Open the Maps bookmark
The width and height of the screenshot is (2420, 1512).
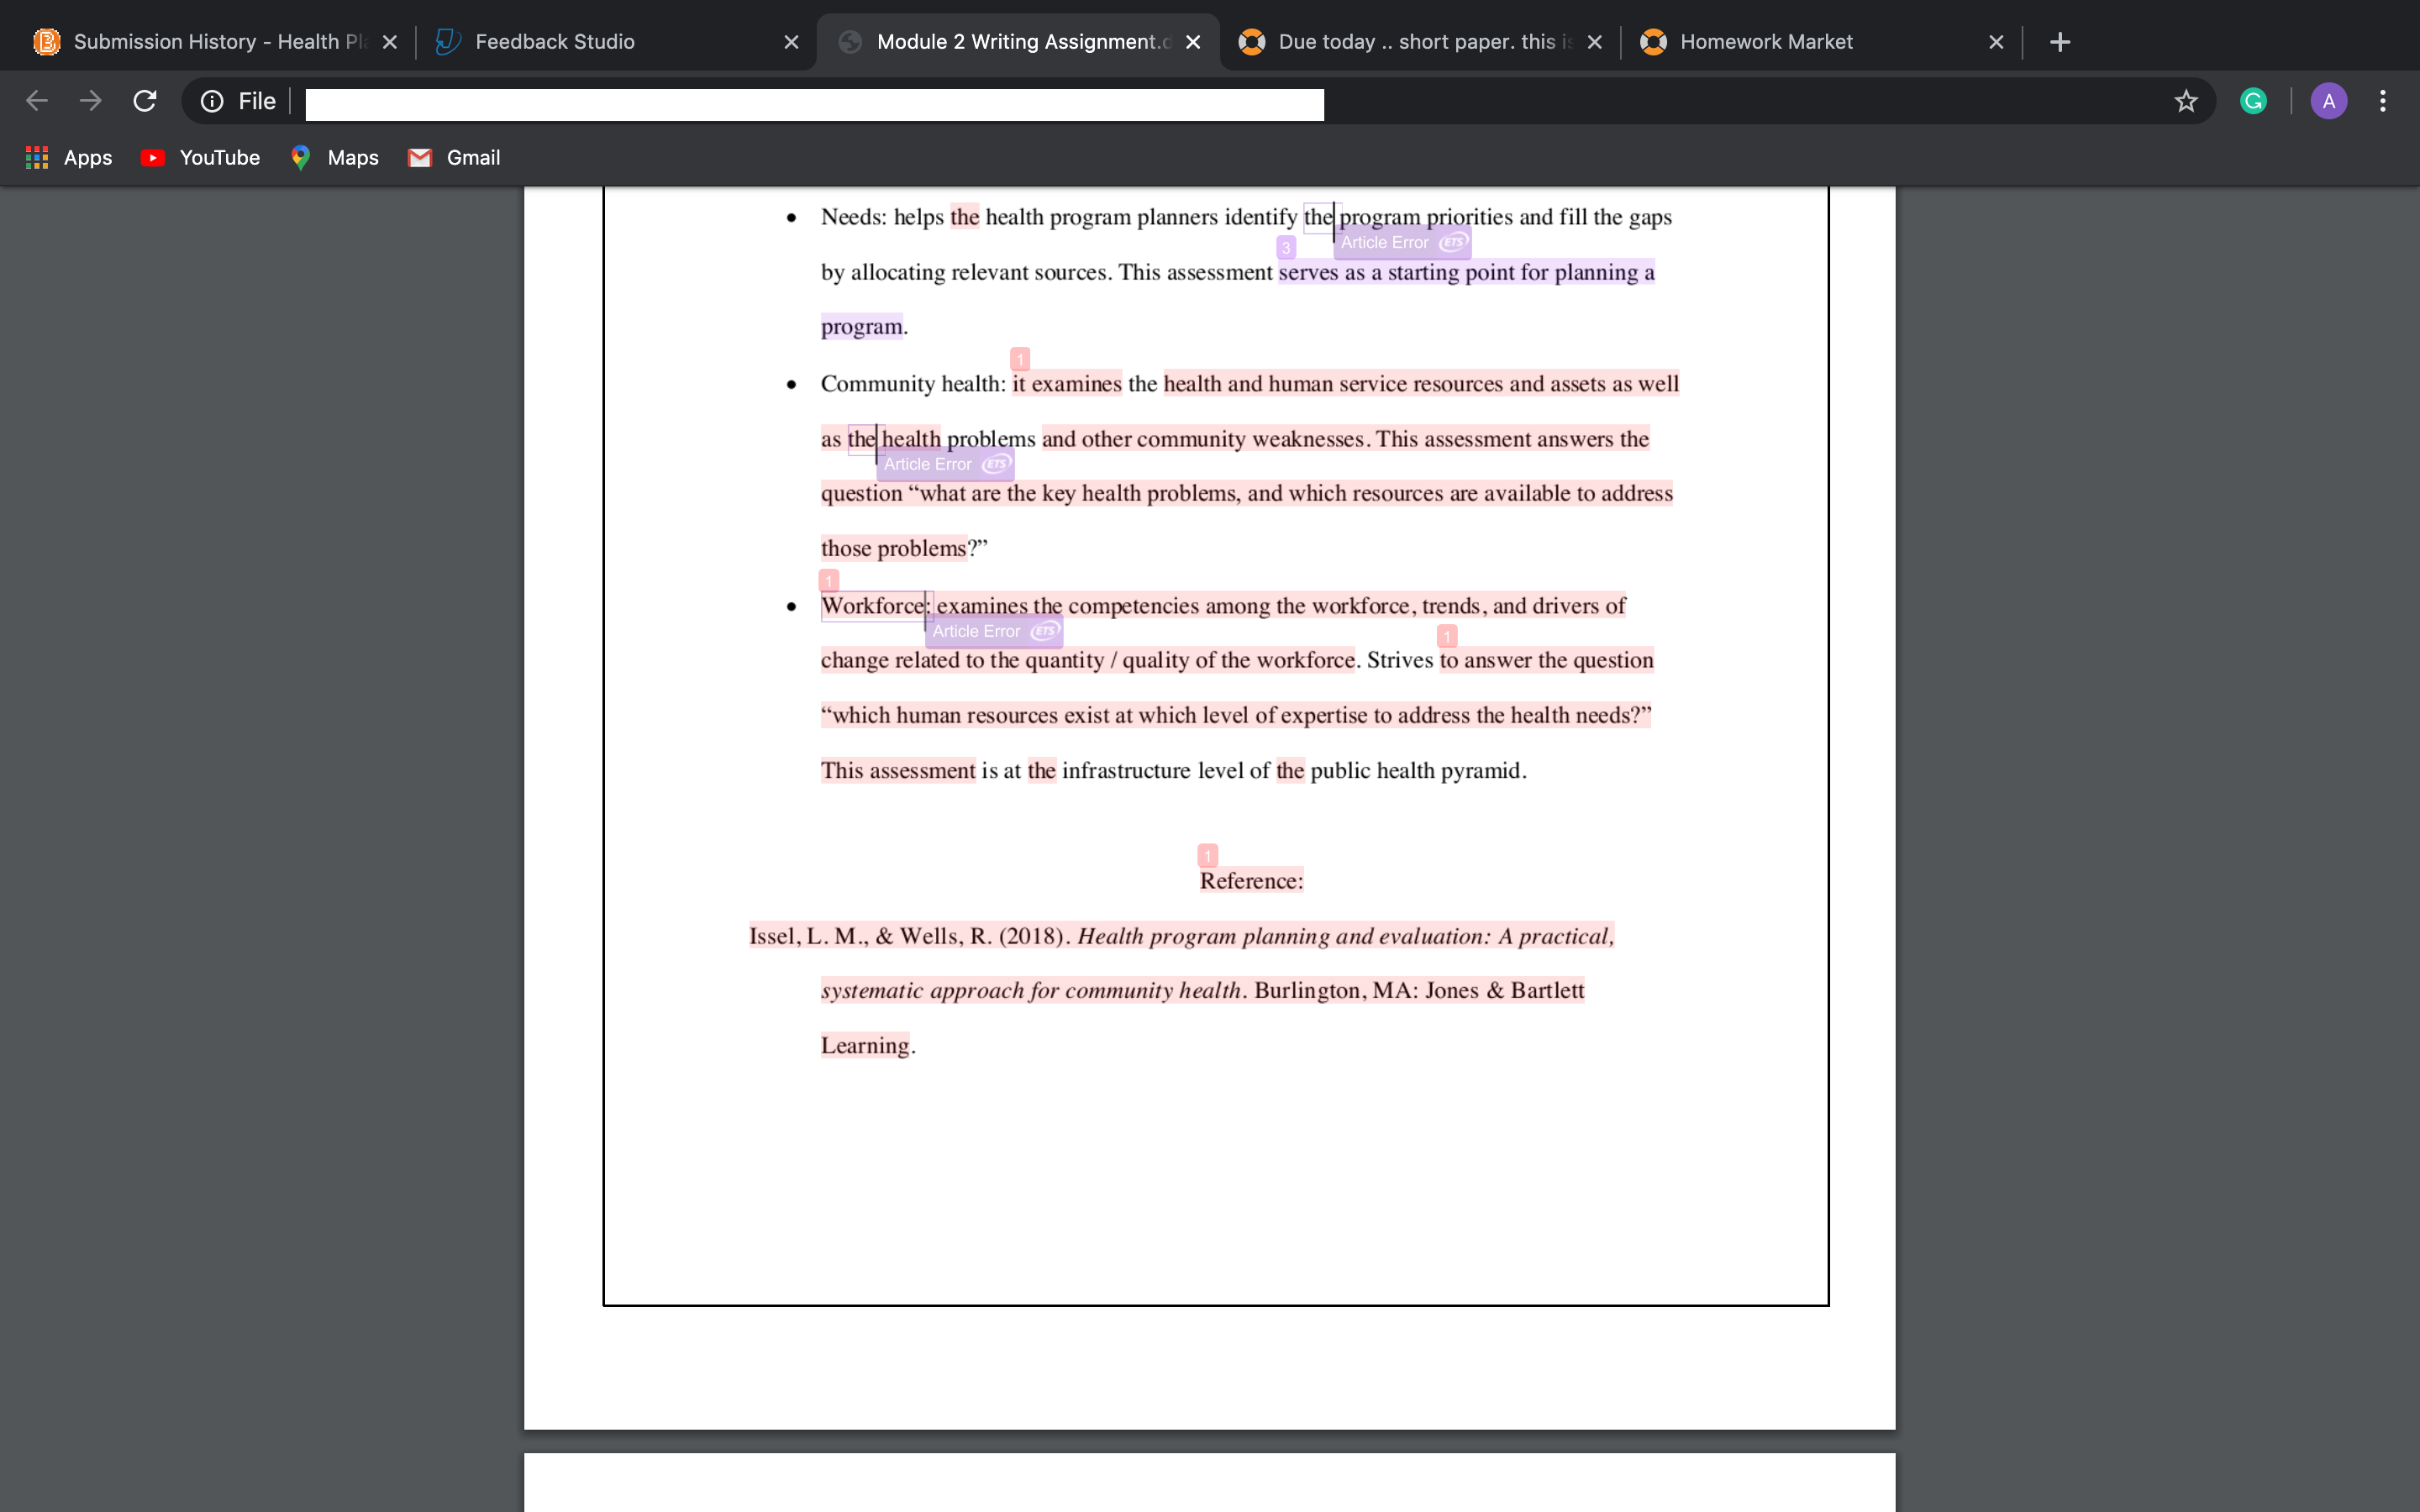[x=334, y=158]
